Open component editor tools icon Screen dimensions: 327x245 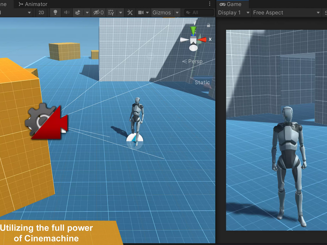click(x=130, y=13)
